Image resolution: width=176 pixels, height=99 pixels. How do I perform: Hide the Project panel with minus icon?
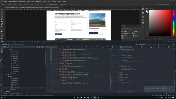click(45, 47)
